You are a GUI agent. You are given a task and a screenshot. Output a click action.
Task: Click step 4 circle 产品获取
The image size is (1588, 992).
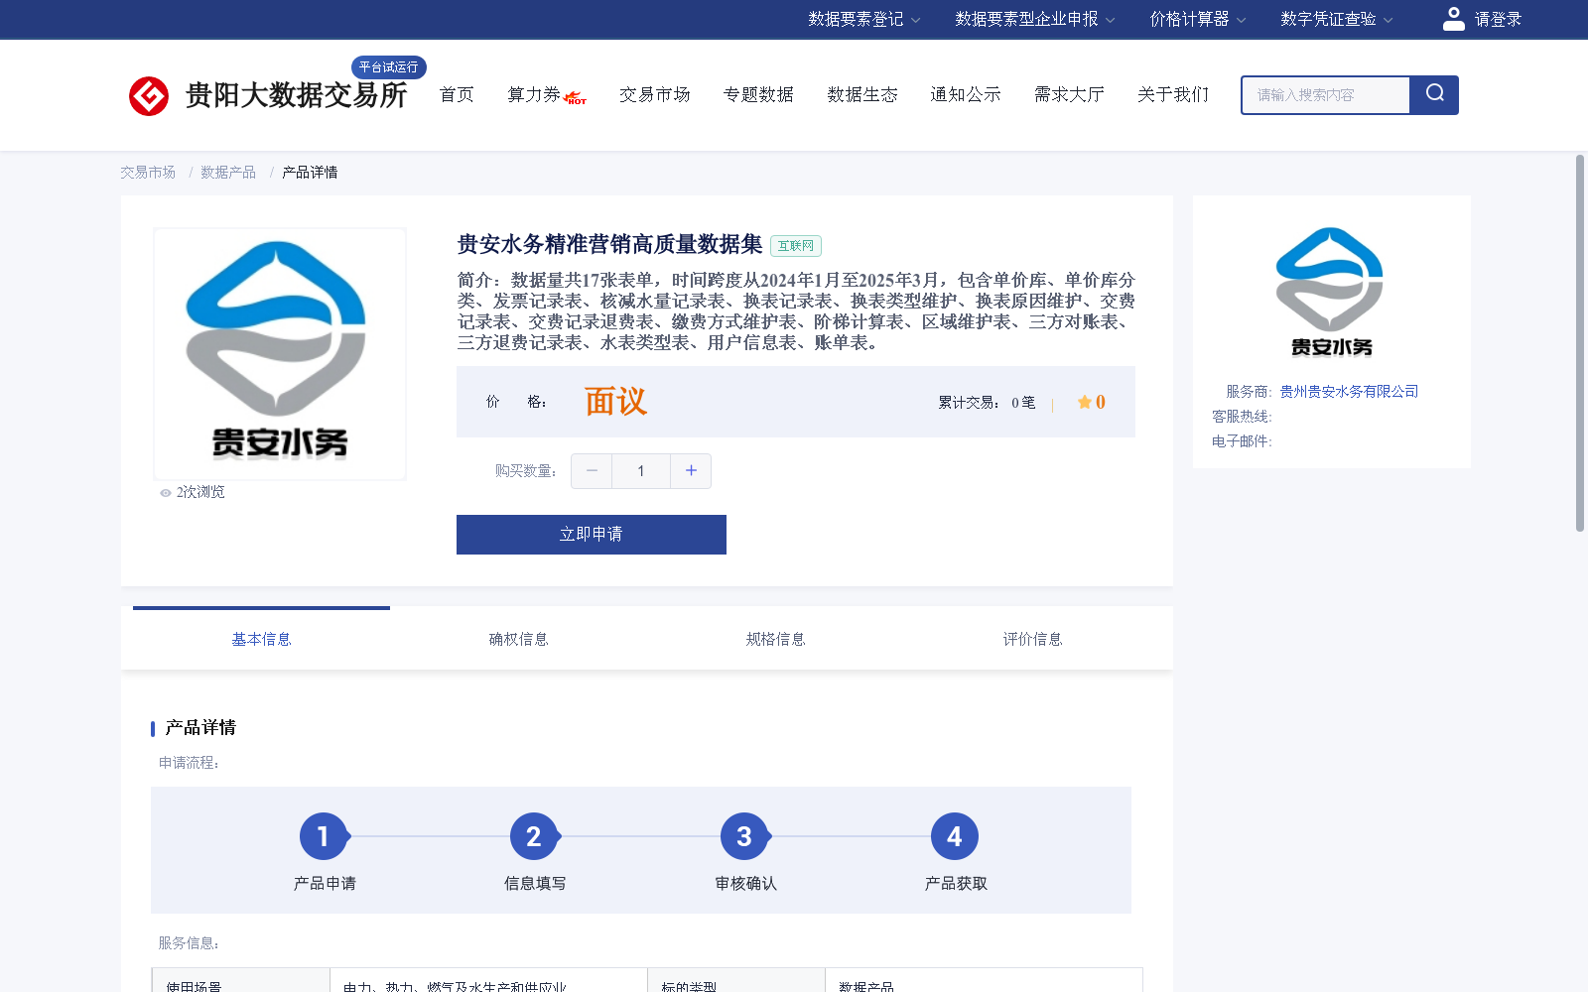coord(955,837)
